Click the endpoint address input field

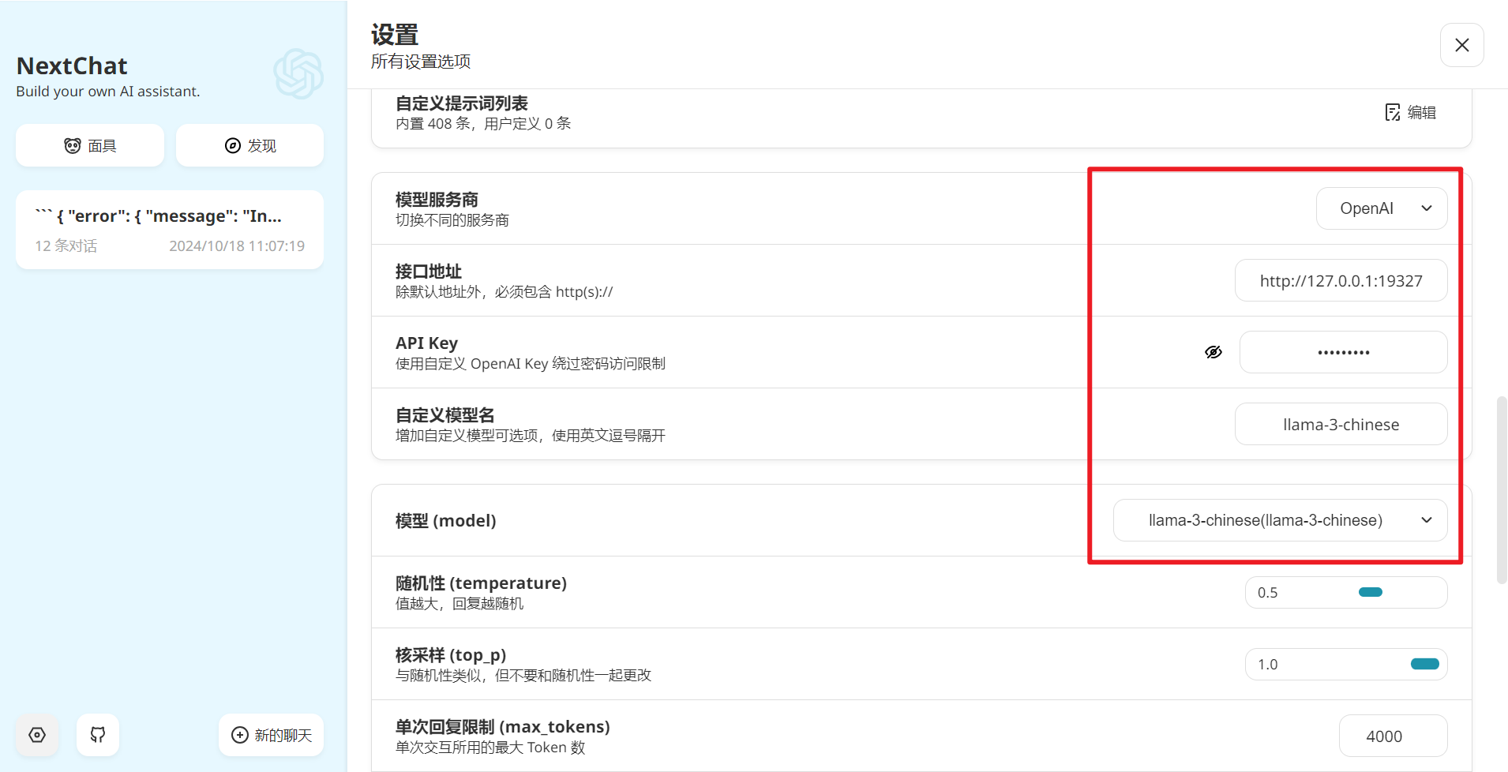[x=1341, y=281]
